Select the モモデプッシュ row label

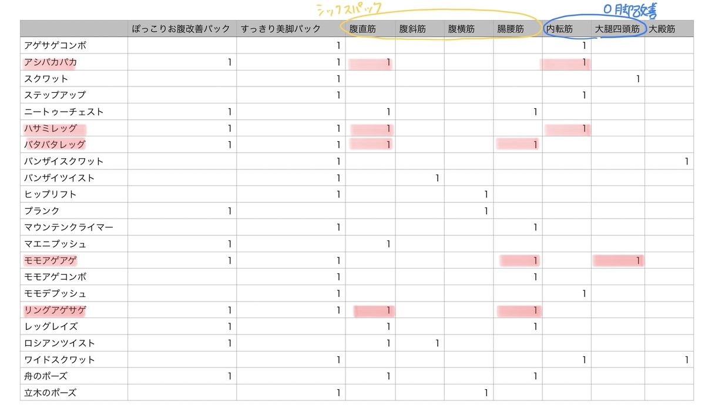[55, 293]
